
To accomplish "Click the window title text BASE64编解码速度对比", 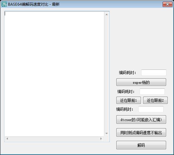I will click(x=28, y=4).
